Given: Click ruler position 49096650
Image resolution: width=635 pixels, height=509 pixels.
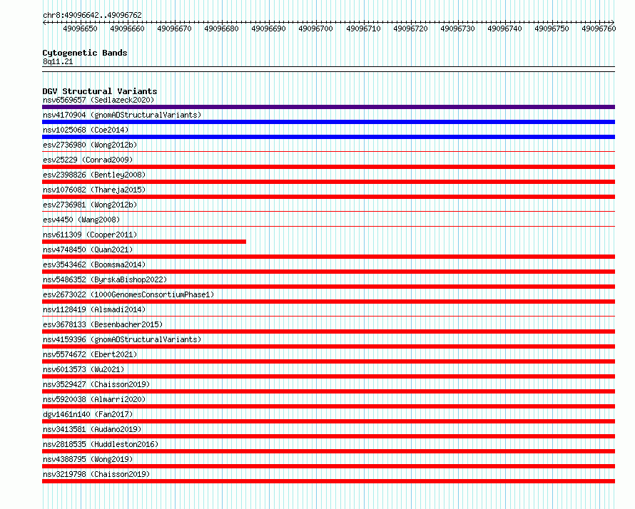Looking at the screenshot, I should click(80, 29).
